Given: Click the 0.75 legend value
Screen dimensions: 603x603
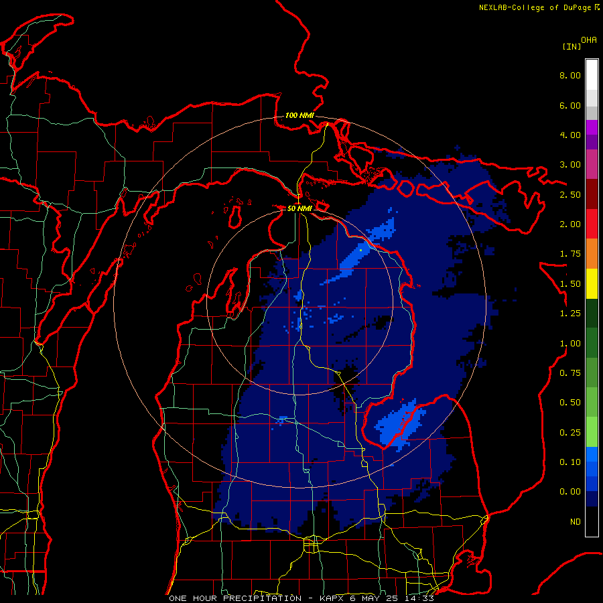Looking at the screenshot, I should point(570,373).
